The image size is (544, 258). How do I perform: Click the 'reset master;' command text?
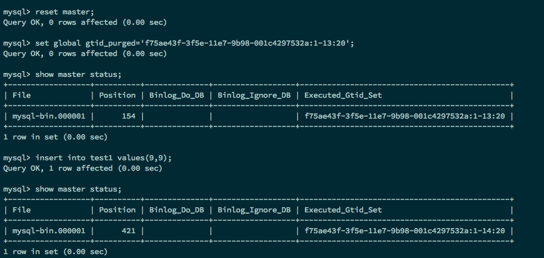tap(64, 12)
